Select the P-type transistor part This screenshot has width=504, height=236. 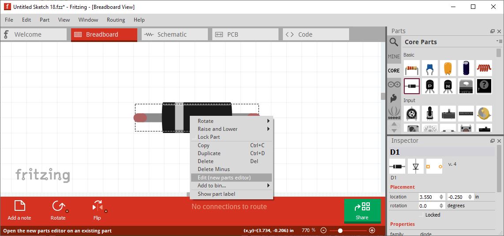pos(430,86)
